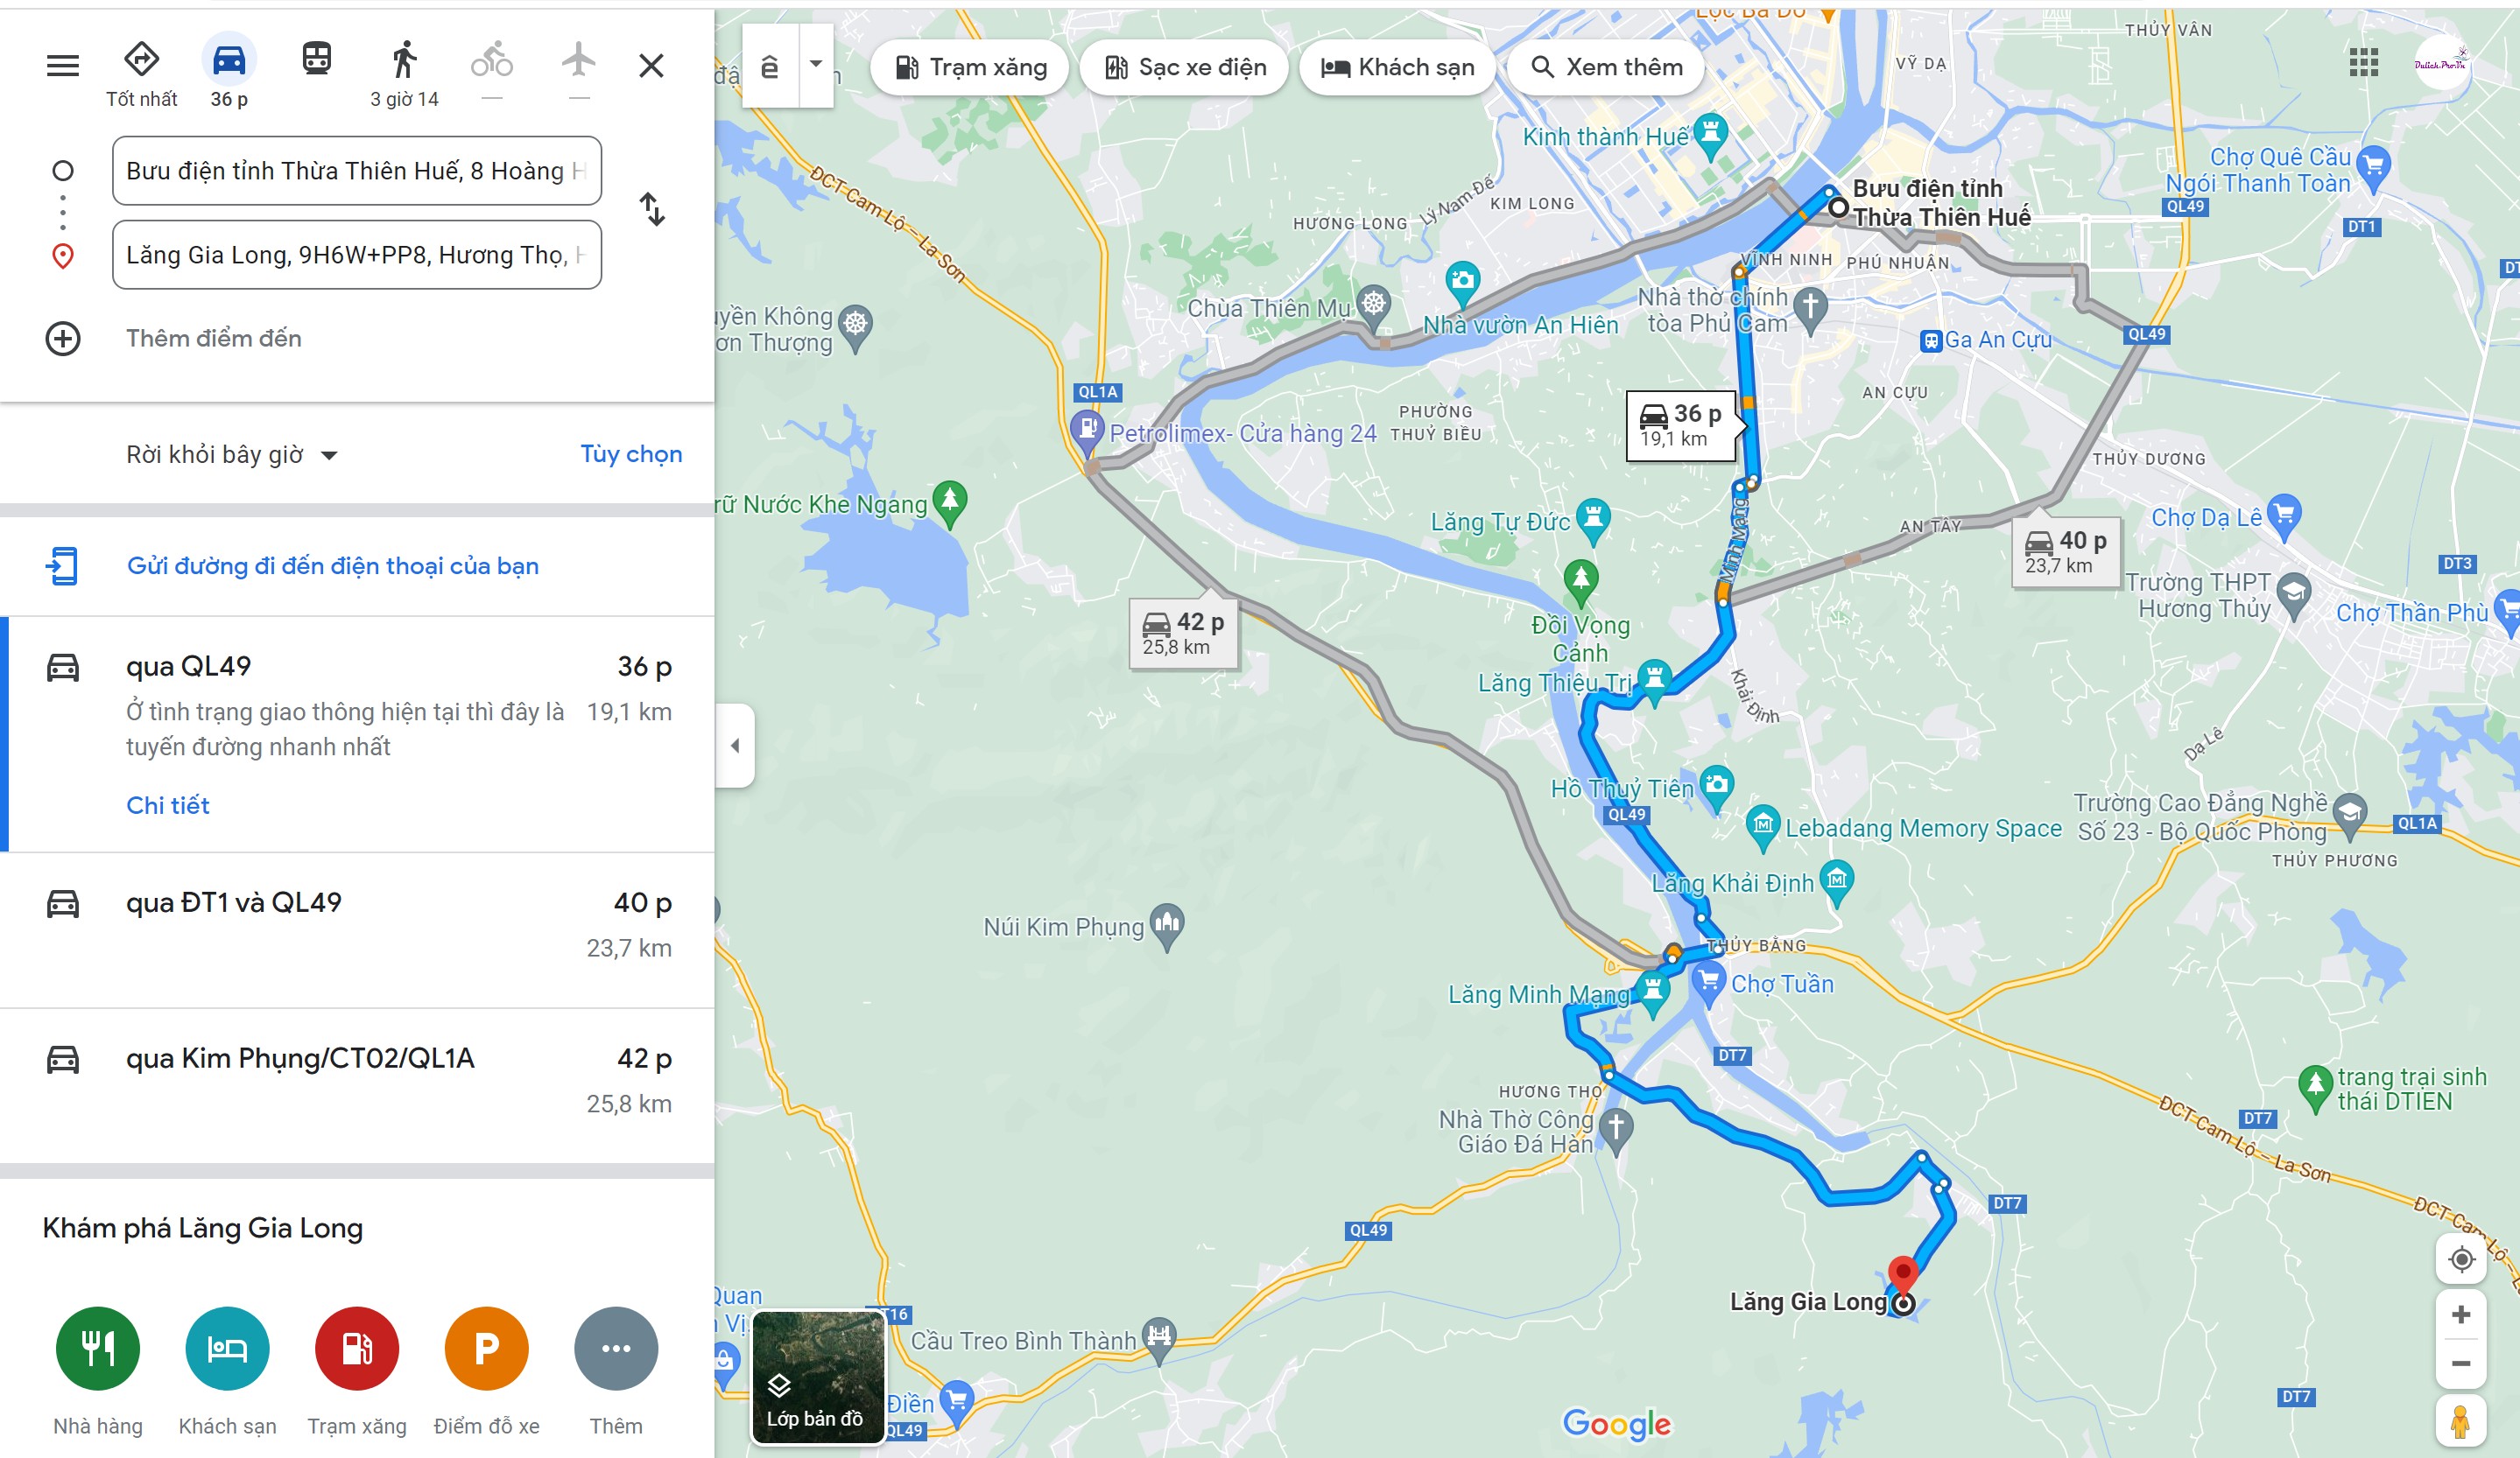
Task: Swap start and destination points
Action: [x=652, y=210]
